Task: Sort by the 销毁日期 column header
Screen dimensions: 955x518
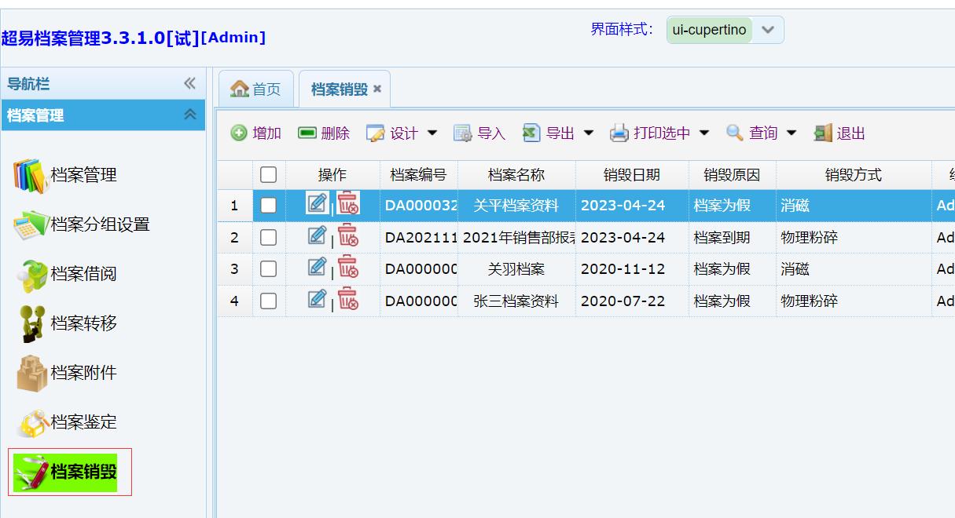Action: [x=631, y=175]
